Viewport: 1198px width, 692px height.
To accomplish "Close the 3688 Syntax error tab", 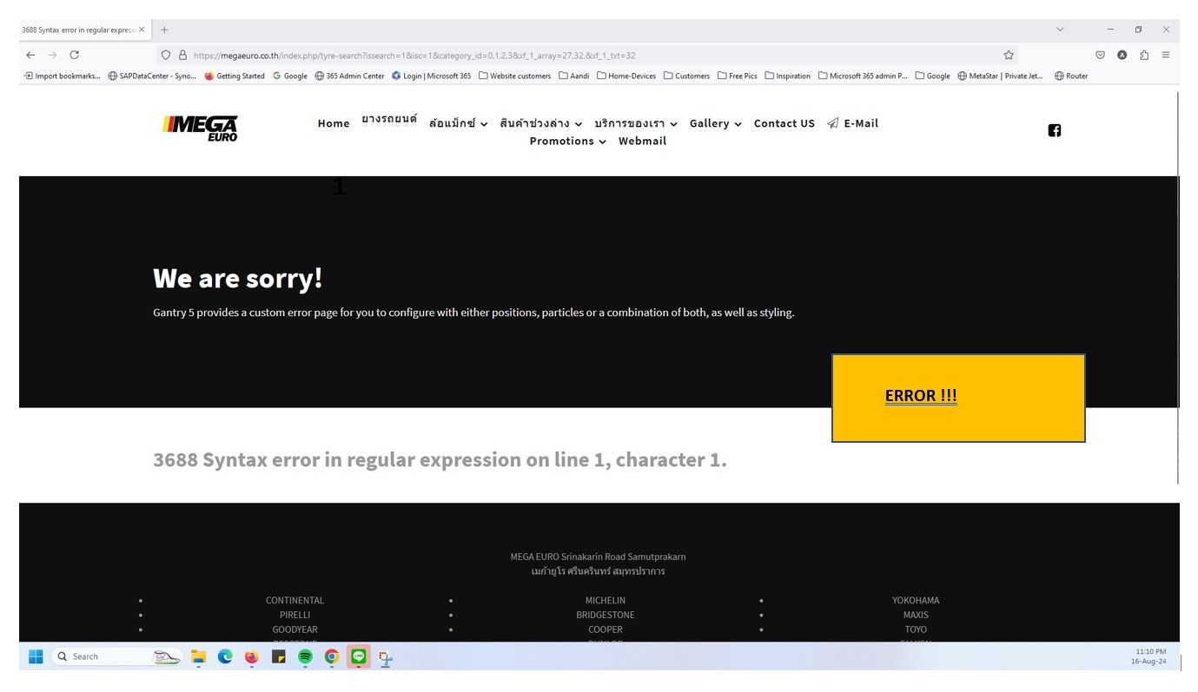I will 142,30.
